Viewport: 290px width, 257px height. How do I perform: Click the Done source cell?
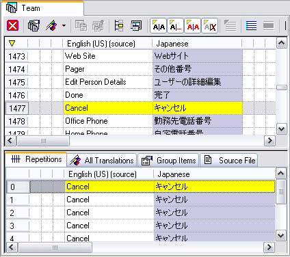pos(107,95)
